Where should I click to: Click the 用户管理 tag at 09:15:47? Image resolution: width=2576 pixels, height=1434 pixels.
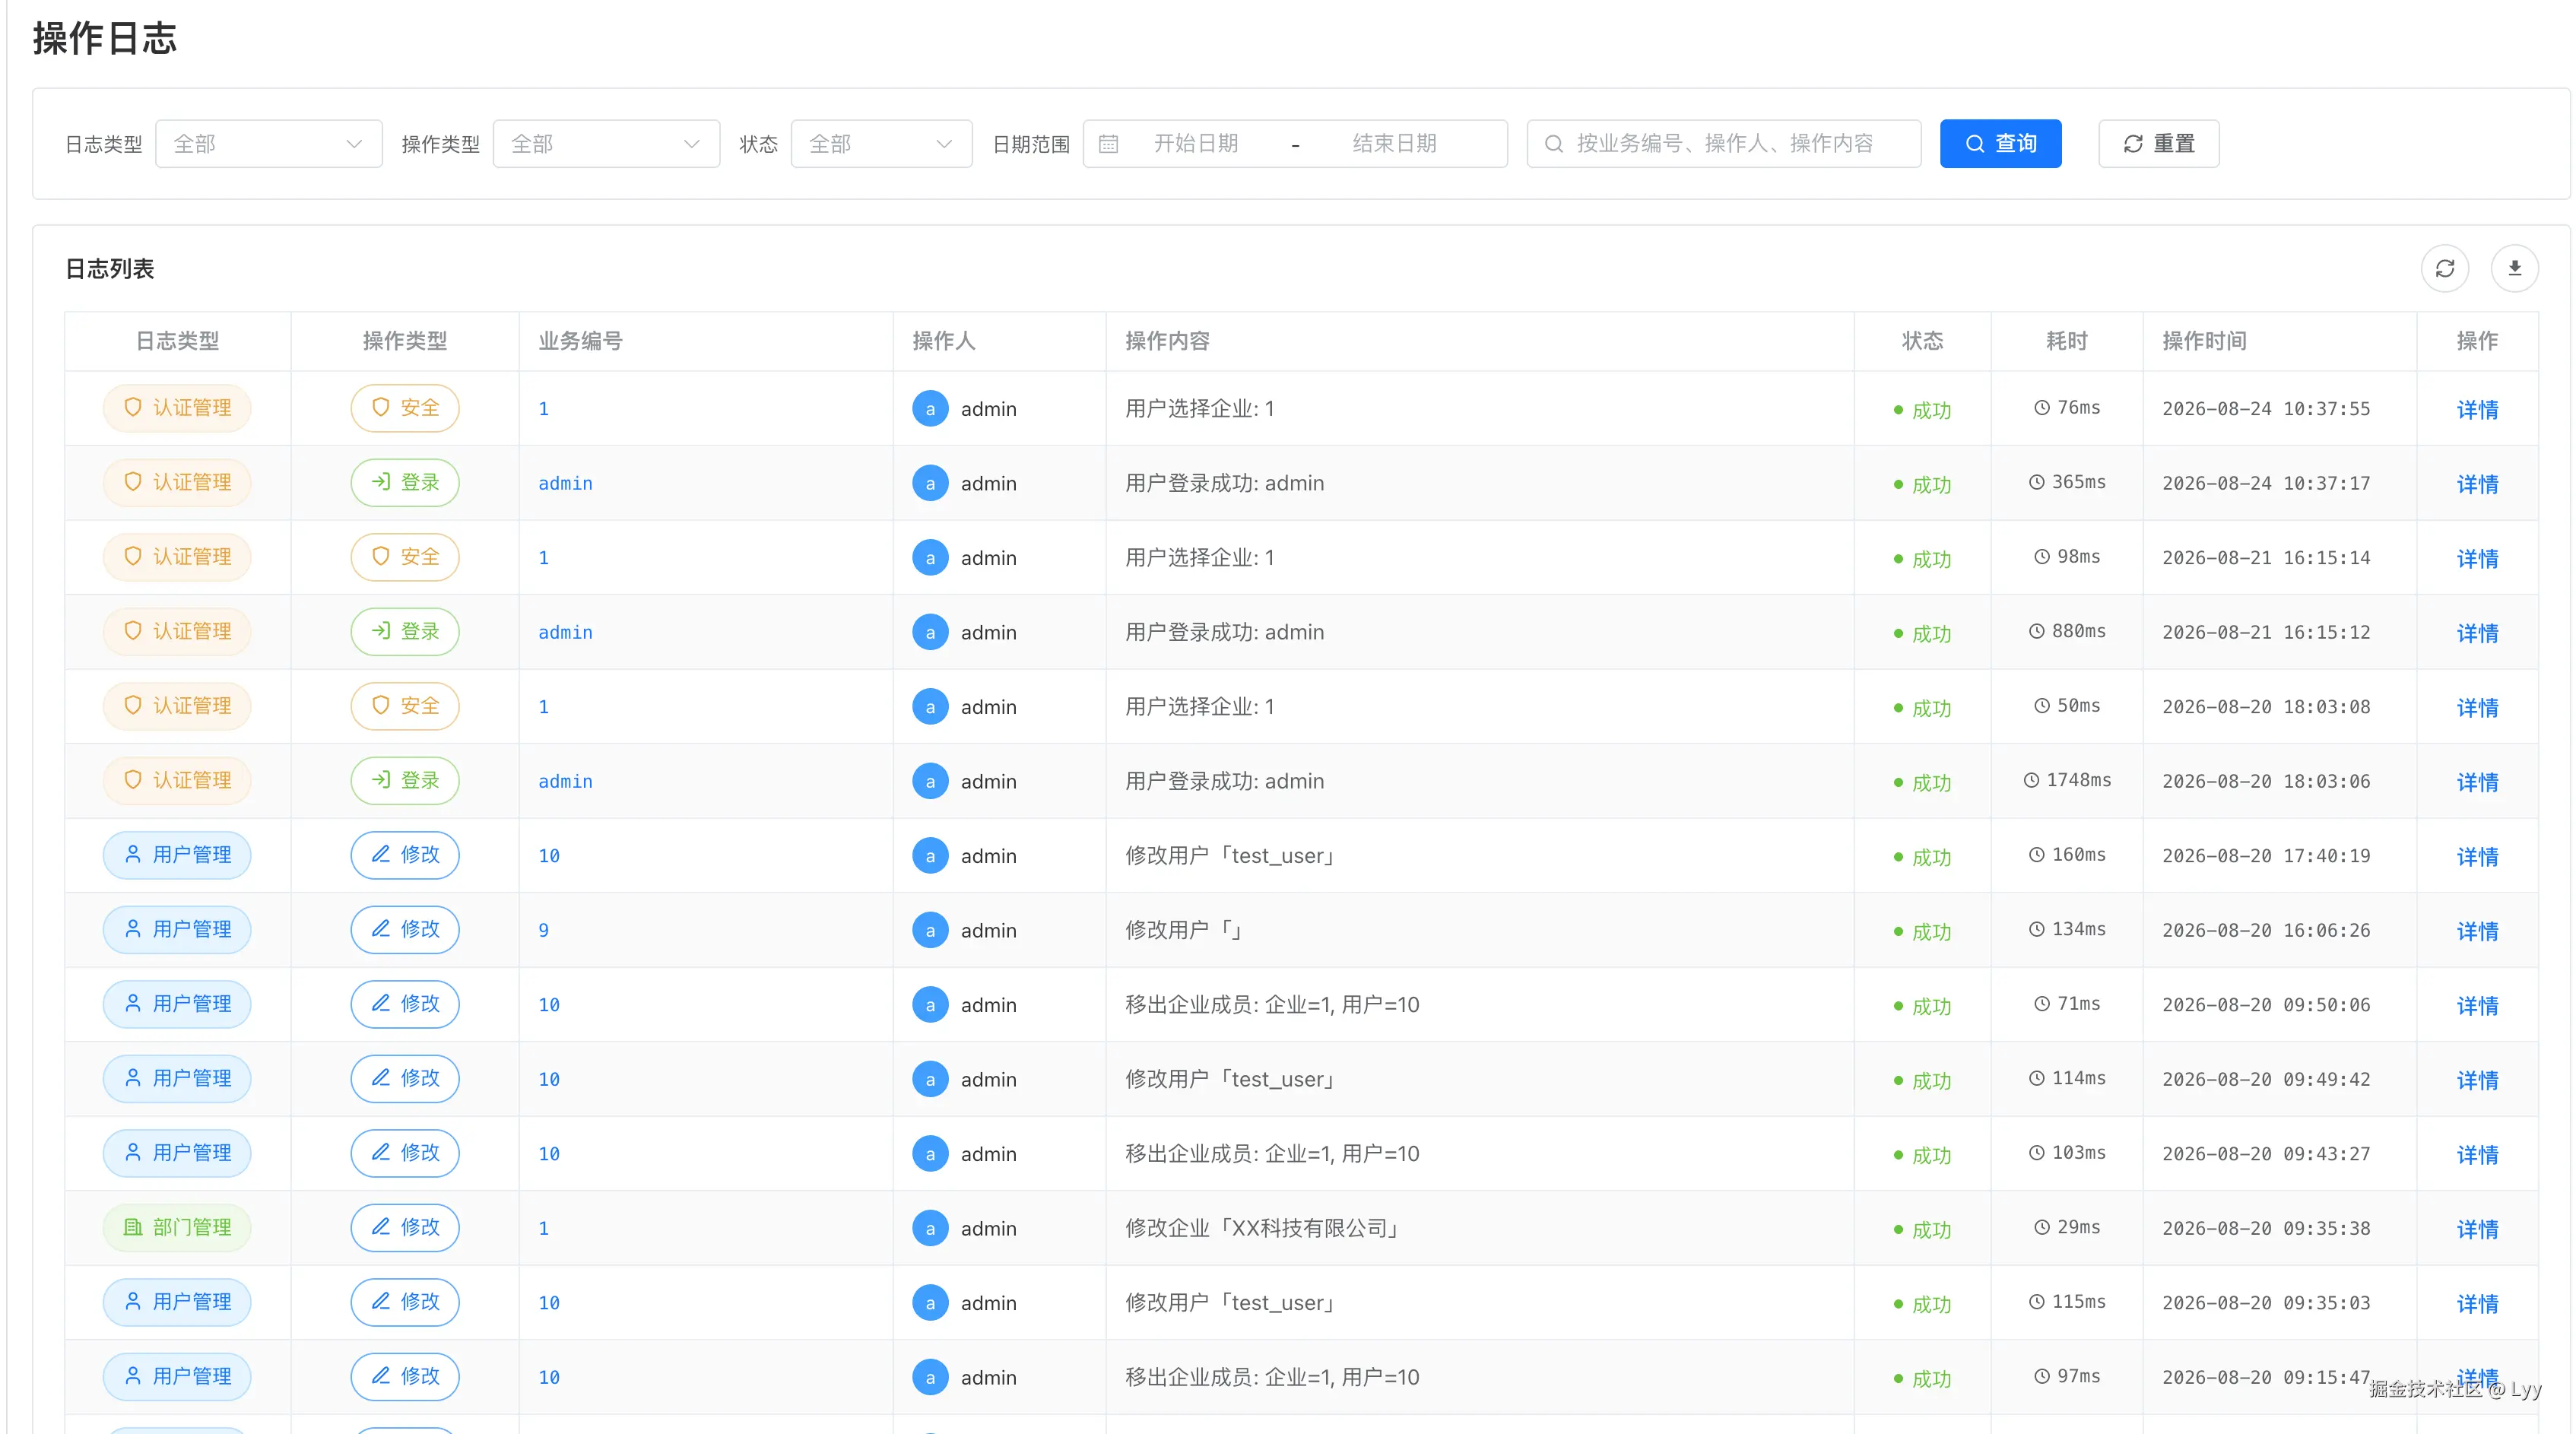177,1376
